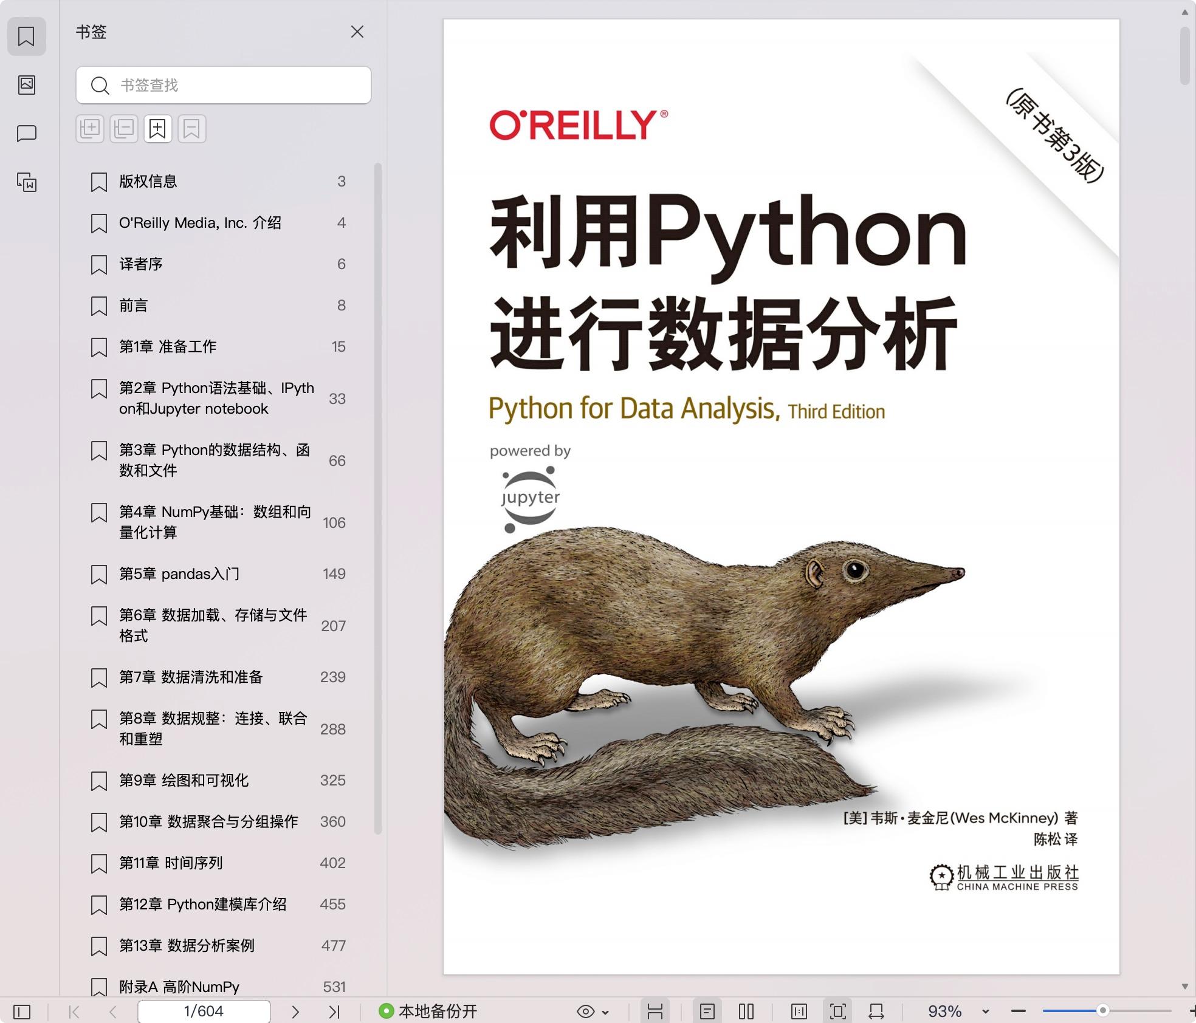
Task: Expand the eye mode dropdown arrow
Action: pyautogui.click(x=605, y=1012)
